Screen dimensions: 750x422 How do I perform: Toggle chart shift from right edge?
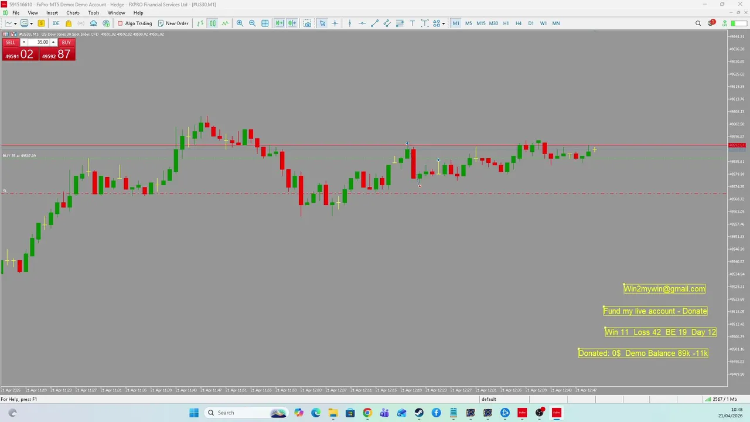[292, 23]
